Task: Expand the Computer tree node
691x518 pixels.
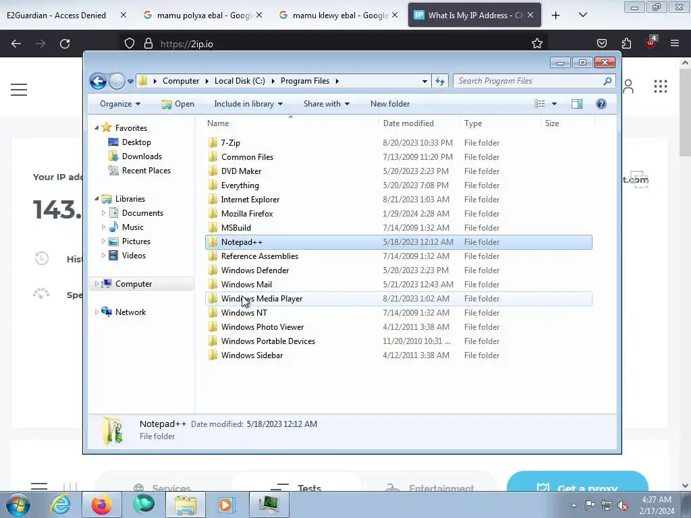Action: tap(96, 284)
